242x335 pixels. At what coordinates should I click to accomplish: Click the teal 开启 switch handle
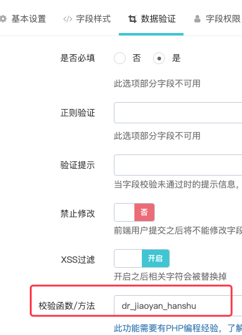click(156, 258)
